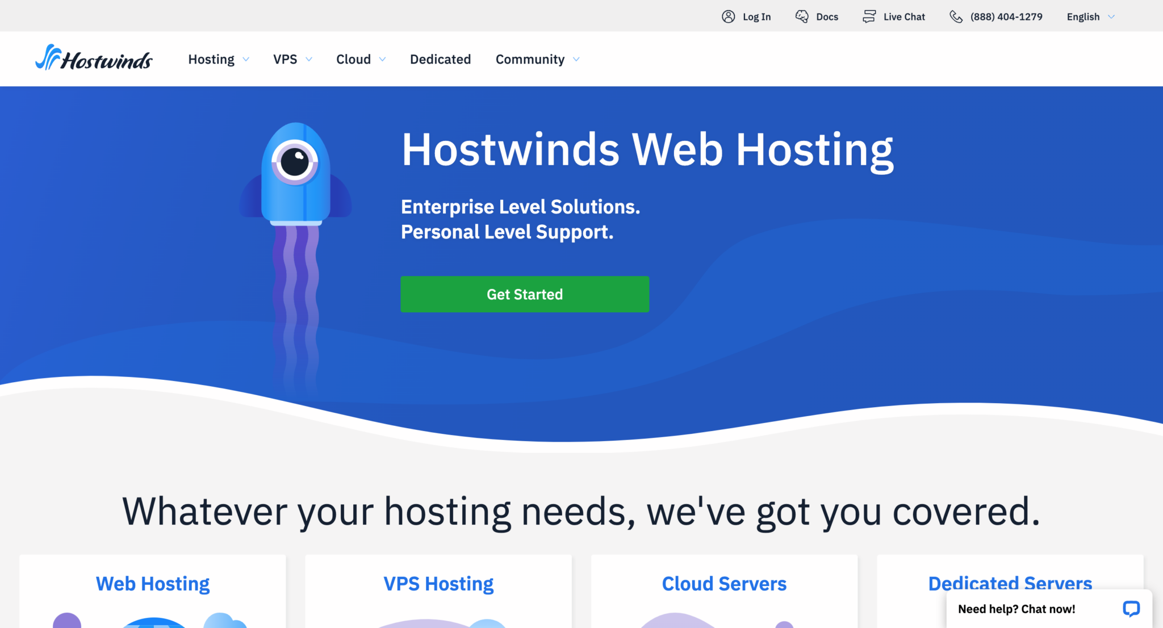Click the Live Chat speech bubble icon
The width and height of the screenshot is (1163, 628).
[x=869, y=16]
